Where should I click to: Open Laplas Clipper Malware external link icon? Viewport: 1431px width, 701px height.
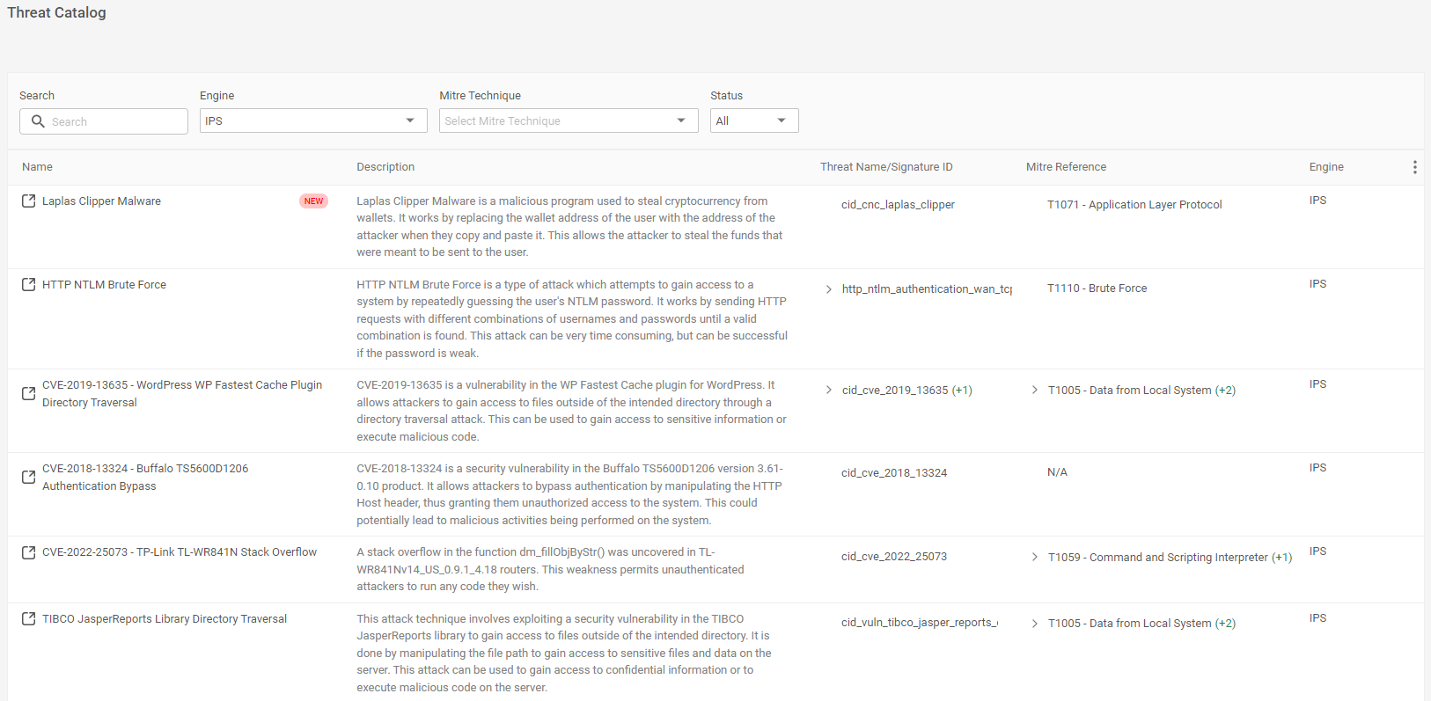(x=28, y=201)
